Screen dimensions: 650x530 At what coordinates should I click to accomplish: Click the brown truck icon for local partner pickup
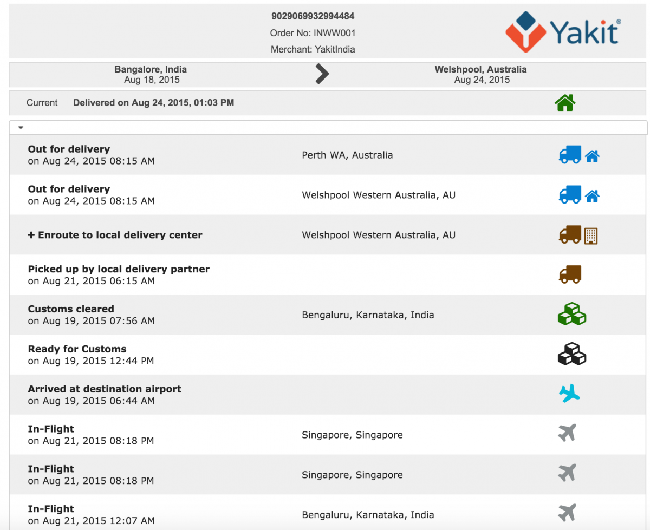[x=570, y=274]
